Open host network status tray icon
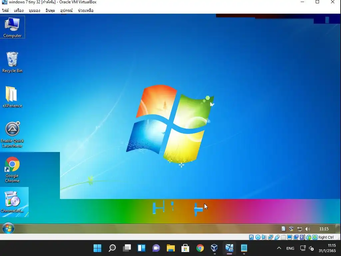Viewport: 341px width, 256px height. 303,248
